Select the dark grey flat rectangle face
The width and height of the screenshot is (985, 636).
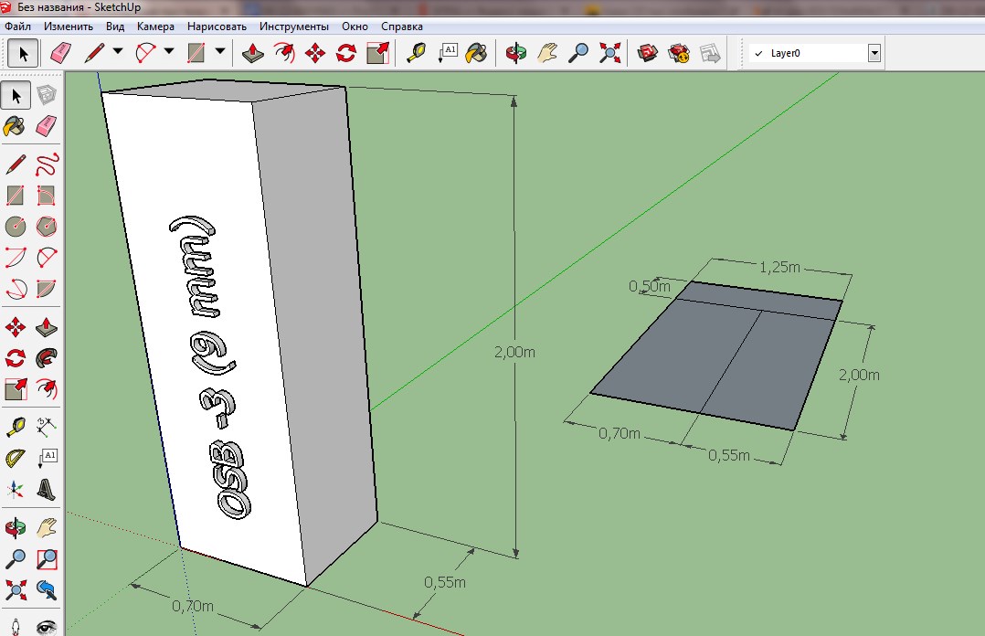[716, 356]
